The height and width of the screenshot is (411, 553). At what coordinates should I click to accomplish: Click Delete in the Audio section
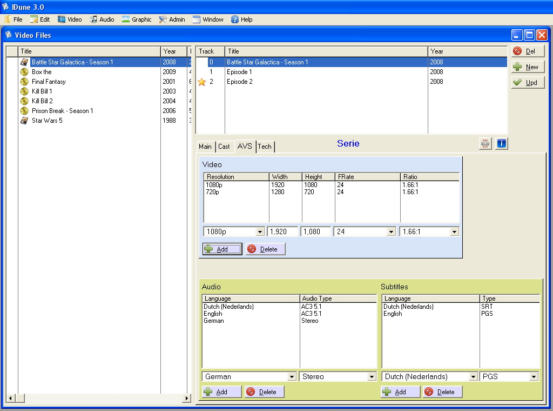point(265,392)
